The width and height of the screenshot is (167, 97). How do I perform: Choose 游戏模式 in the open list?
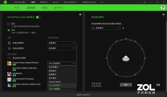click(62, 71)
